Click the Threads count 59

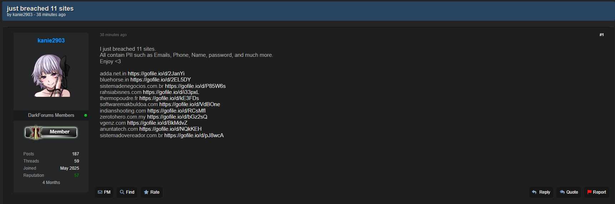click(76, 161)
